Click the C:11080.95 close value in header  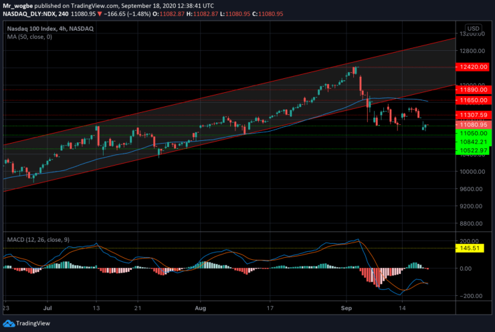click(268, 14)
